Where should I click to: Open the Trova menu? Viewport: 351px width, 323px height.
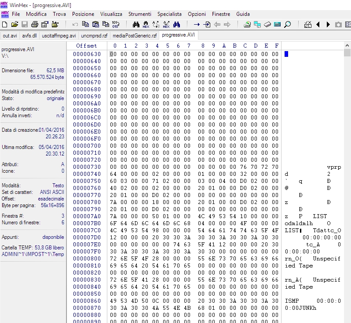(59, 14)
